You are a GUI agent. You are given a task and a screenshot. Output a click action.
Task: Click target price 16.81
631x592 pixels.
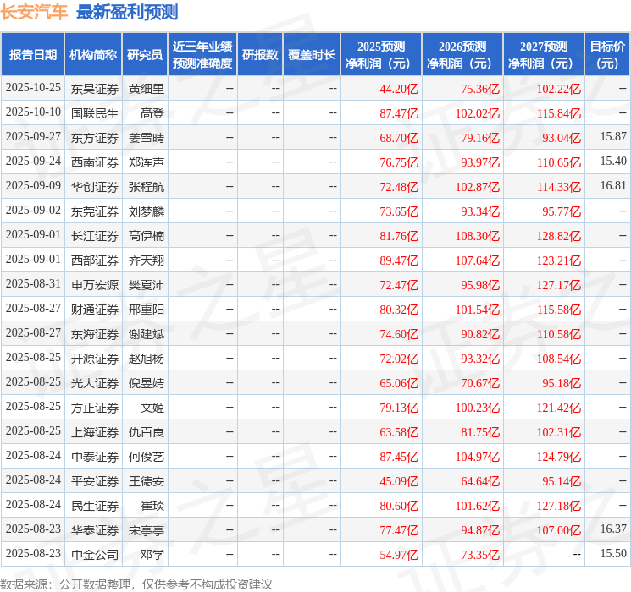coord(614,186)
